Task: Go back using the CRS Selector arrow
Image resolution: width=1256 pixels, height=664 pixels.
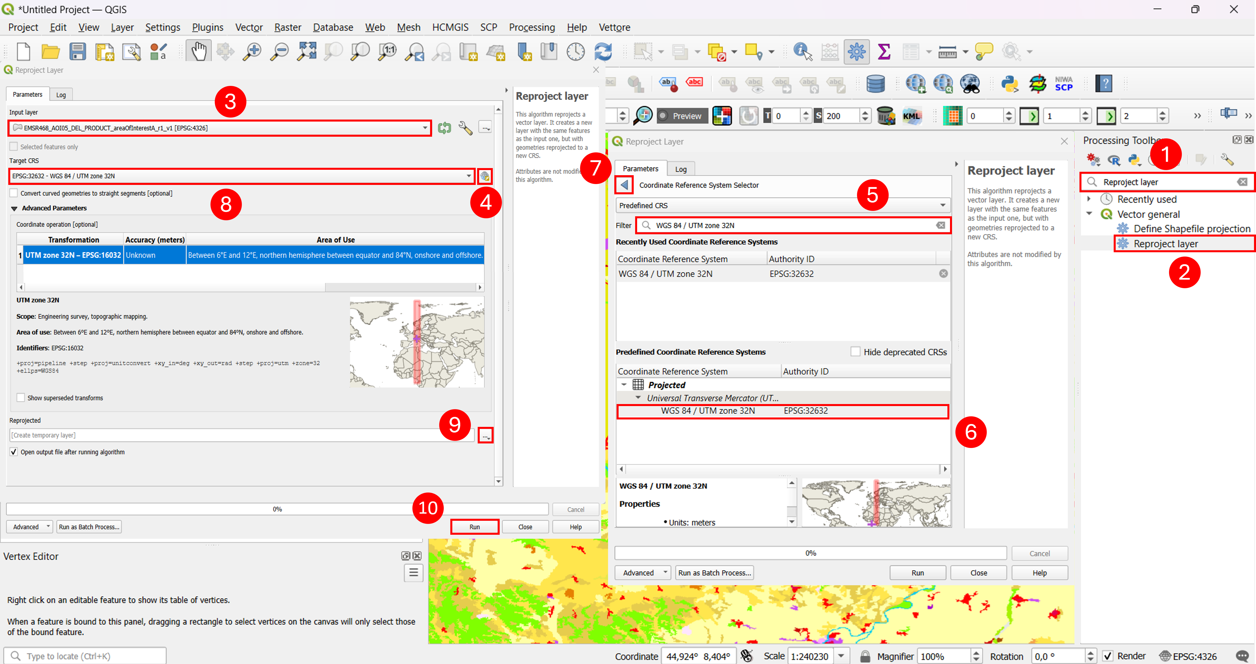Action: pyautogui.click(x=625, y=185)
